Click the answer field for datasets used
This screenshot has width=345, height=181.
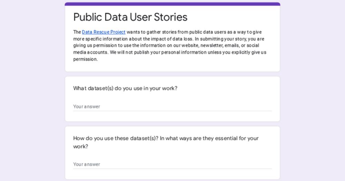click(172, 107)
